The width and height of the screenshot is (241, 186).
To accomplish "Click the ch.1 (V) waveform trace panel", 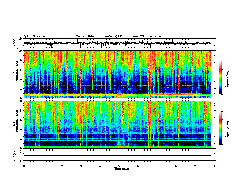I will coord(119,43).
